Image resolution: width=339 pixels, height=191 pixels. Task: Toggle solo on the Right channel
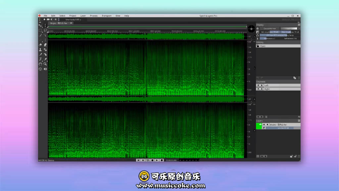pyautogui.click(x=262, y=89)
